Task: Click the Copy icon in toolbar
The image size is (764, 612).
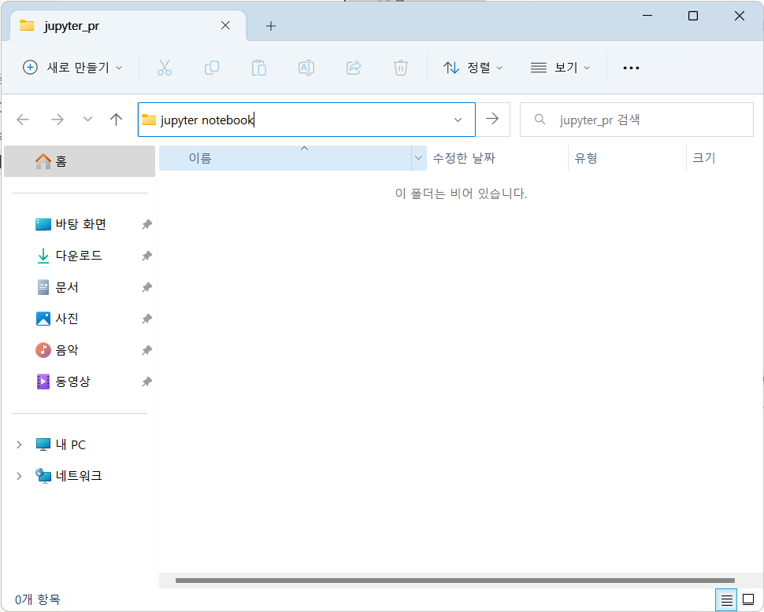Action: (x=211, y=68)
